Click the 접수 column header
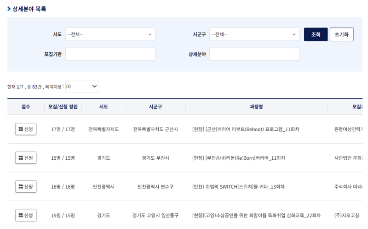The height and width of the screenshot is (229, 368). tap(26, 106)
